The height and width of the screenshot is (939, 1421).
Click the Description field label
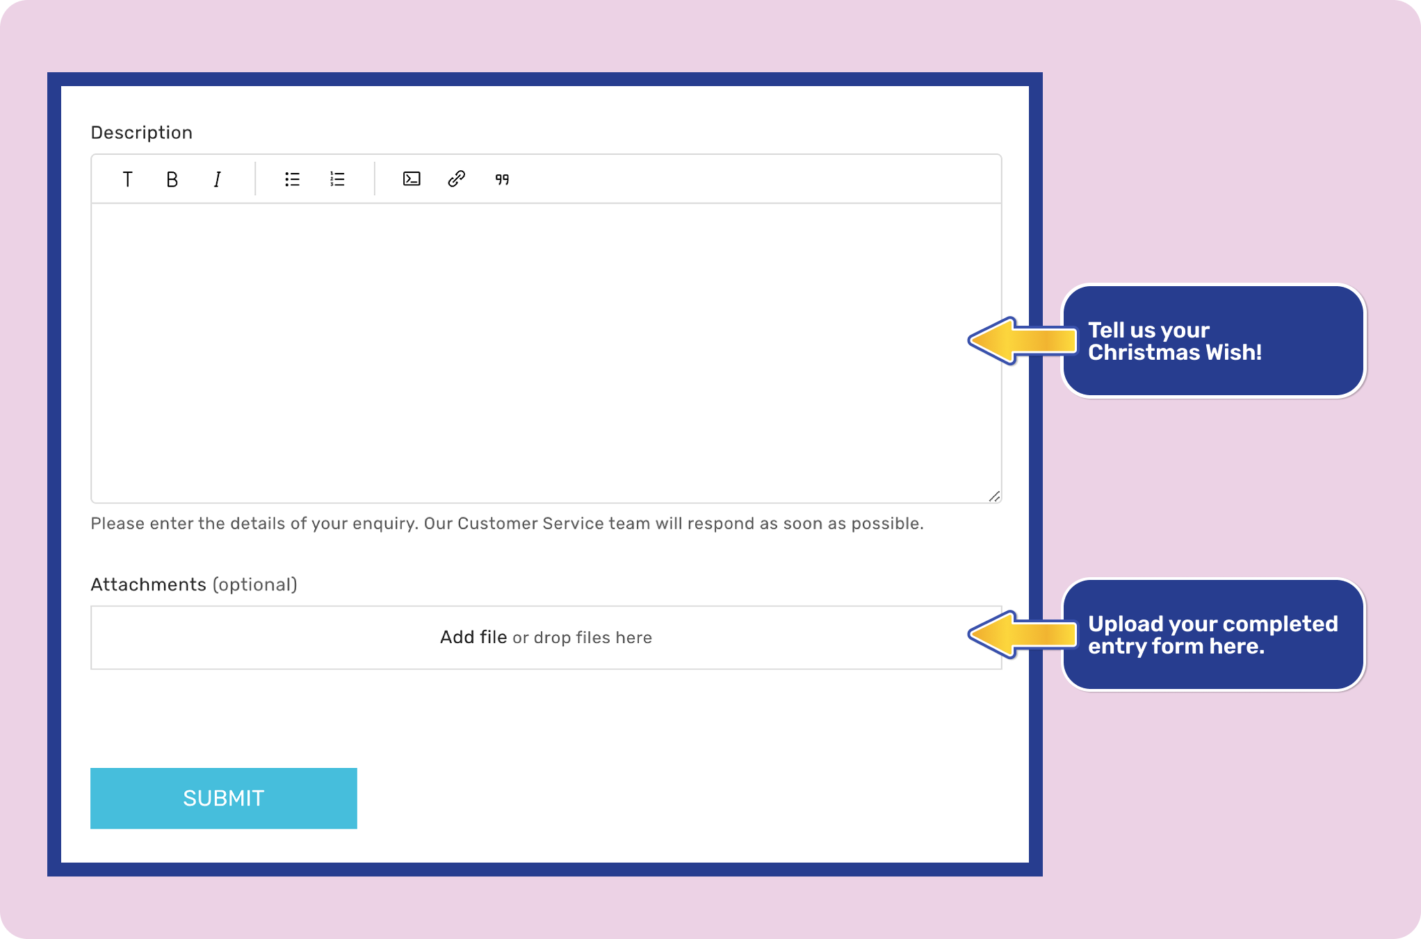tap(141, 133)
